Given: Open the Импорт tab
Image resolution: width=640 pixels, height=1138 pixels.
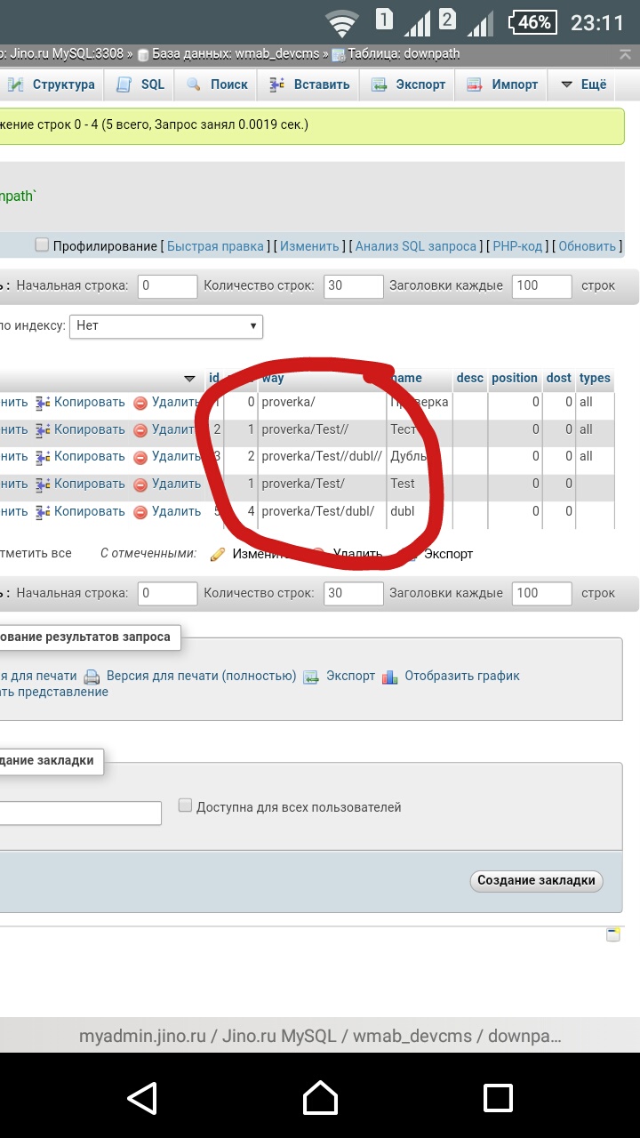Looking at the screenshot, I should [502, 84].
